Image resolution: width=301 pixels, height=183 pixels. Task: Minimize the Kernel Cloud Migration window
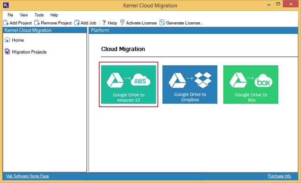[x=269, y=4]
